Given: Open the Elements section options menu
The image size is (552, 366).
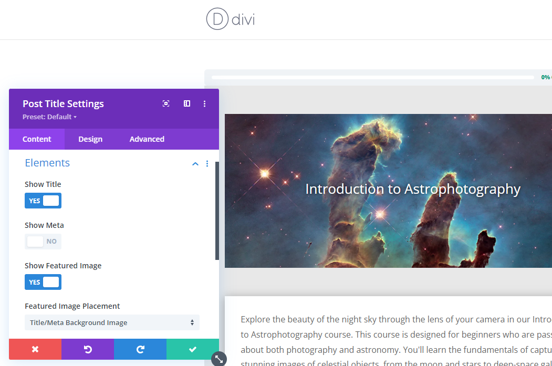Looking at the screenshot, I should (207, 164).
